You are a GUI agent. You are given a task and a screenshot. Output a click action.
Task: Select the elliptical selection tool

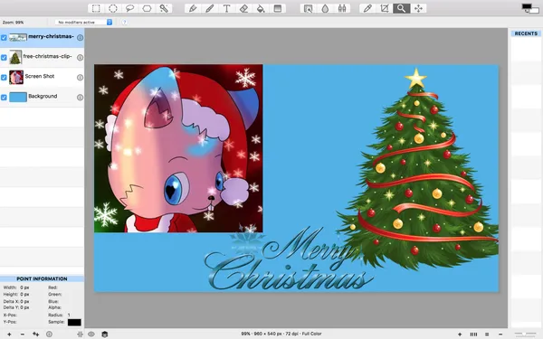pos(113,8)
